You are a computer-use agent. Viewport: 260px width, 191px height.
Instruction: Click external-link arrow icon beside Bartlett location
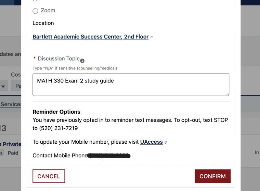151,37
